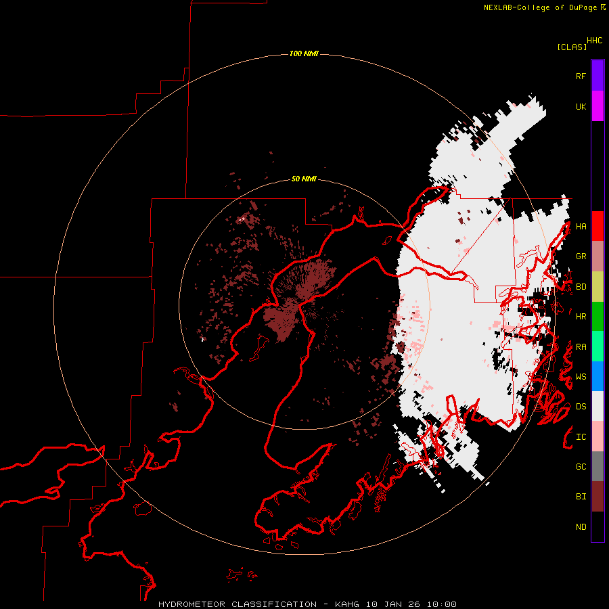The image size is (609, 609).
Task: Click the 10 JAN 26 date text
Action: click(x=394, y=604)
